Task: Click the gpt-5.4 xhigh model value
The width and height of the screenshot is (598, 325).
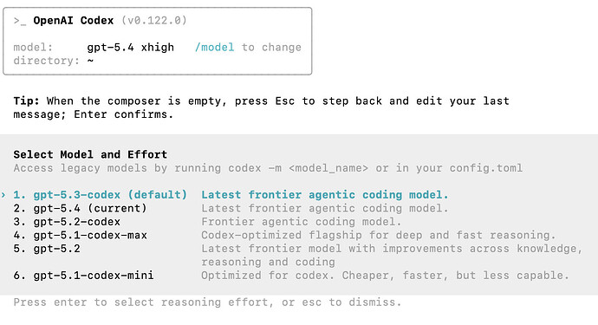Action: pyautogui.click(x=130, y=48)
